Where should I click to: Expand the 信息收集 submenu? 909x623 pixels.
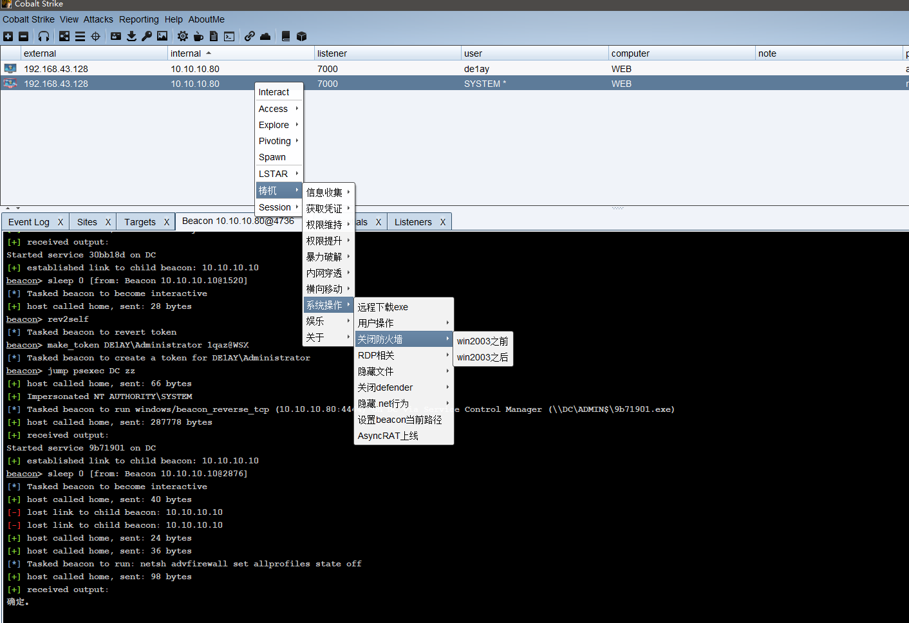(x=329, y=192)
